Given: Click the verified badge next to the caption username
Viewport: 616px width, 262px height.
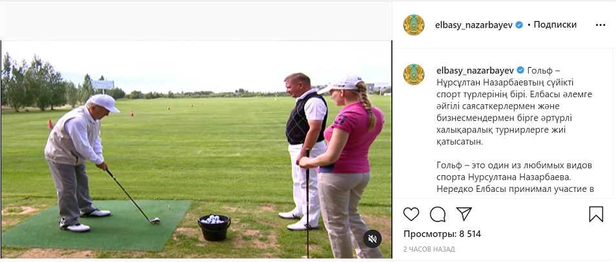Looking at the screenshot, I should point(520,71).
